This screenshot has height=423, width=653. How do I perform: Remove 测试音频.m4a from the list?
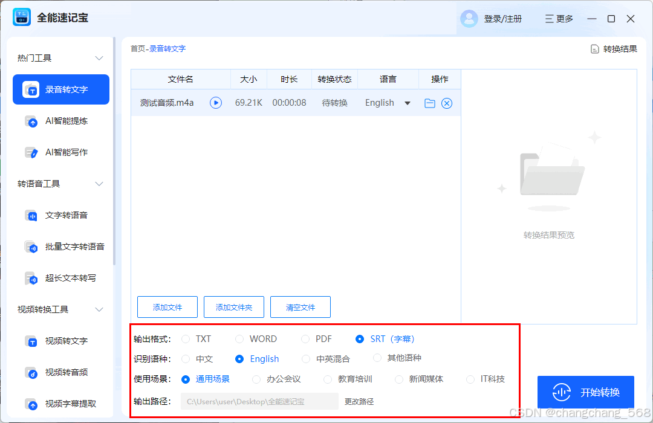(x=447, y=103)
